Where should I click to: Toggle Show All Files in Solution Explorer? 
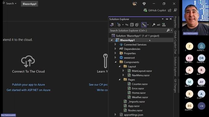(x=137, y=25)
